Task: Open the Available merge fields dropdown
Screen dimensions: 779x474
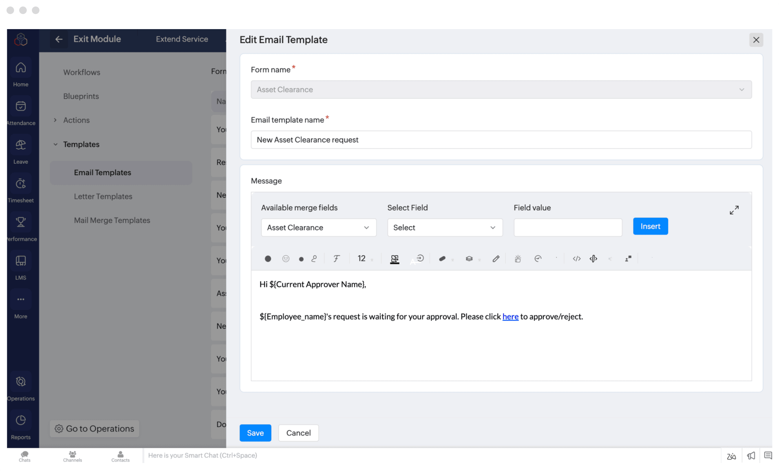Action: [x=319, y=227]
